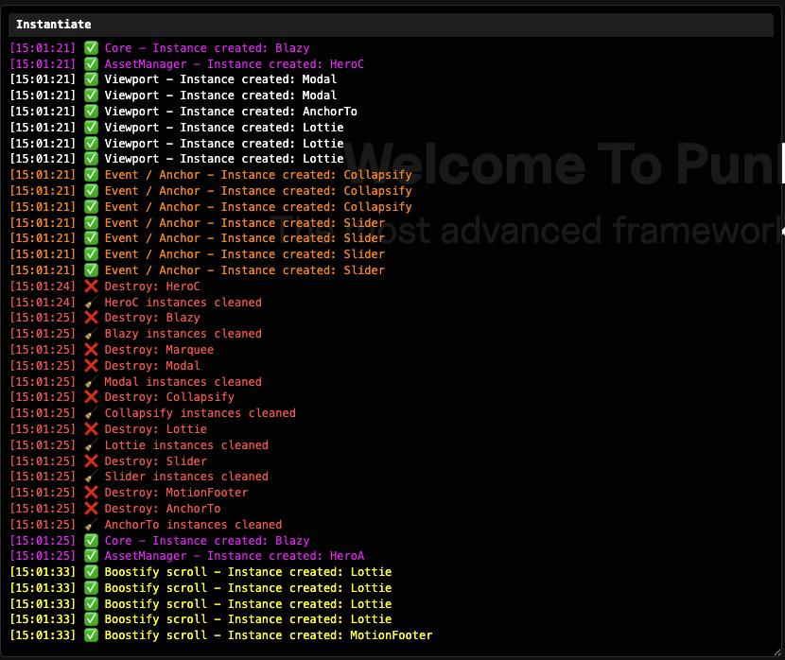Click the red X icon on Destroy: HeroC
785x660 pixels.
tap(91, 286)
